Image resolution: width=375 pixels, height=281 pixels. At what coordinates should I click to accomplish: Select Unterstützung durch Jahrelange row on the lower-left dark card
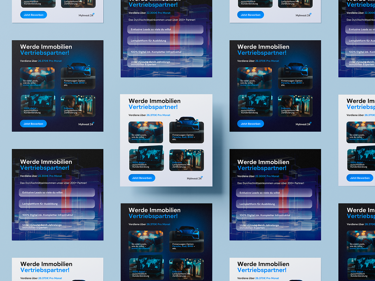[57, 226]
